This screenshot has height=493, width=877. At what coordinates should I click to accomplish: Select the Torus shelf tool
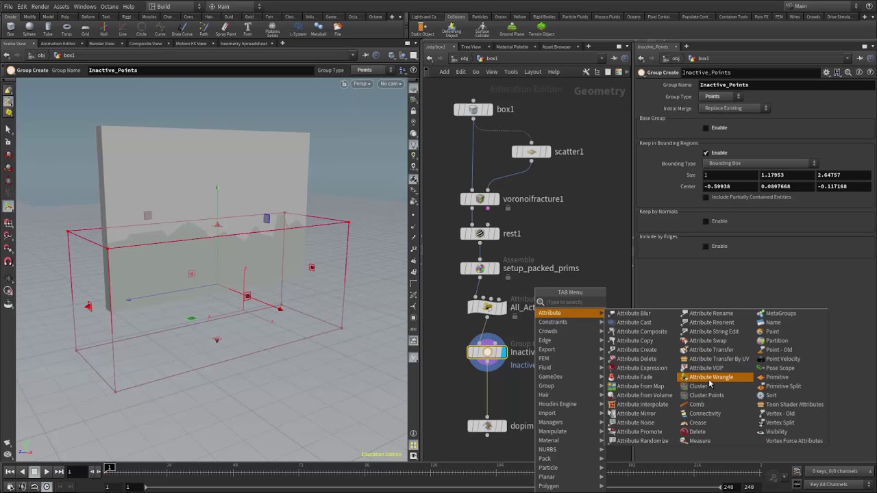coord(66,29)
